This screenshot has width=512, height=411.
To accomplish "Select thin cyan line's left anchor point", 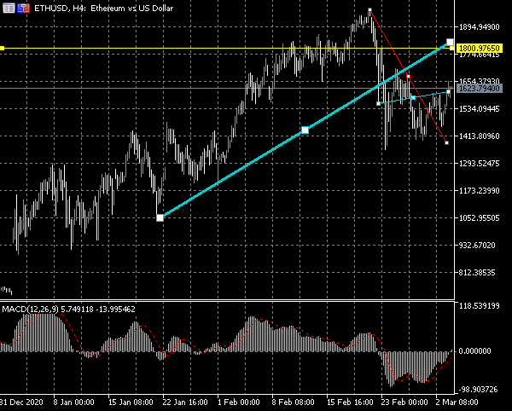I will 378,104.
